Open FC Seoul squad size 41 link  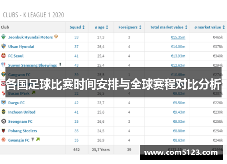coord(76,56)
